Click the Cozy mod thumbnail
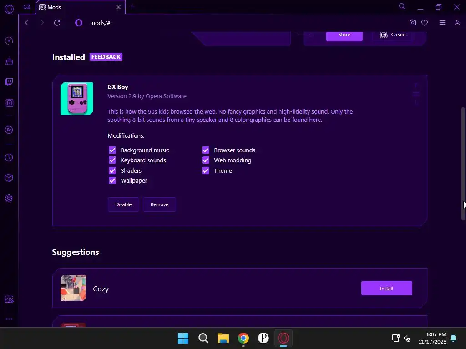 pyautogui.click(x=73, y=288)
